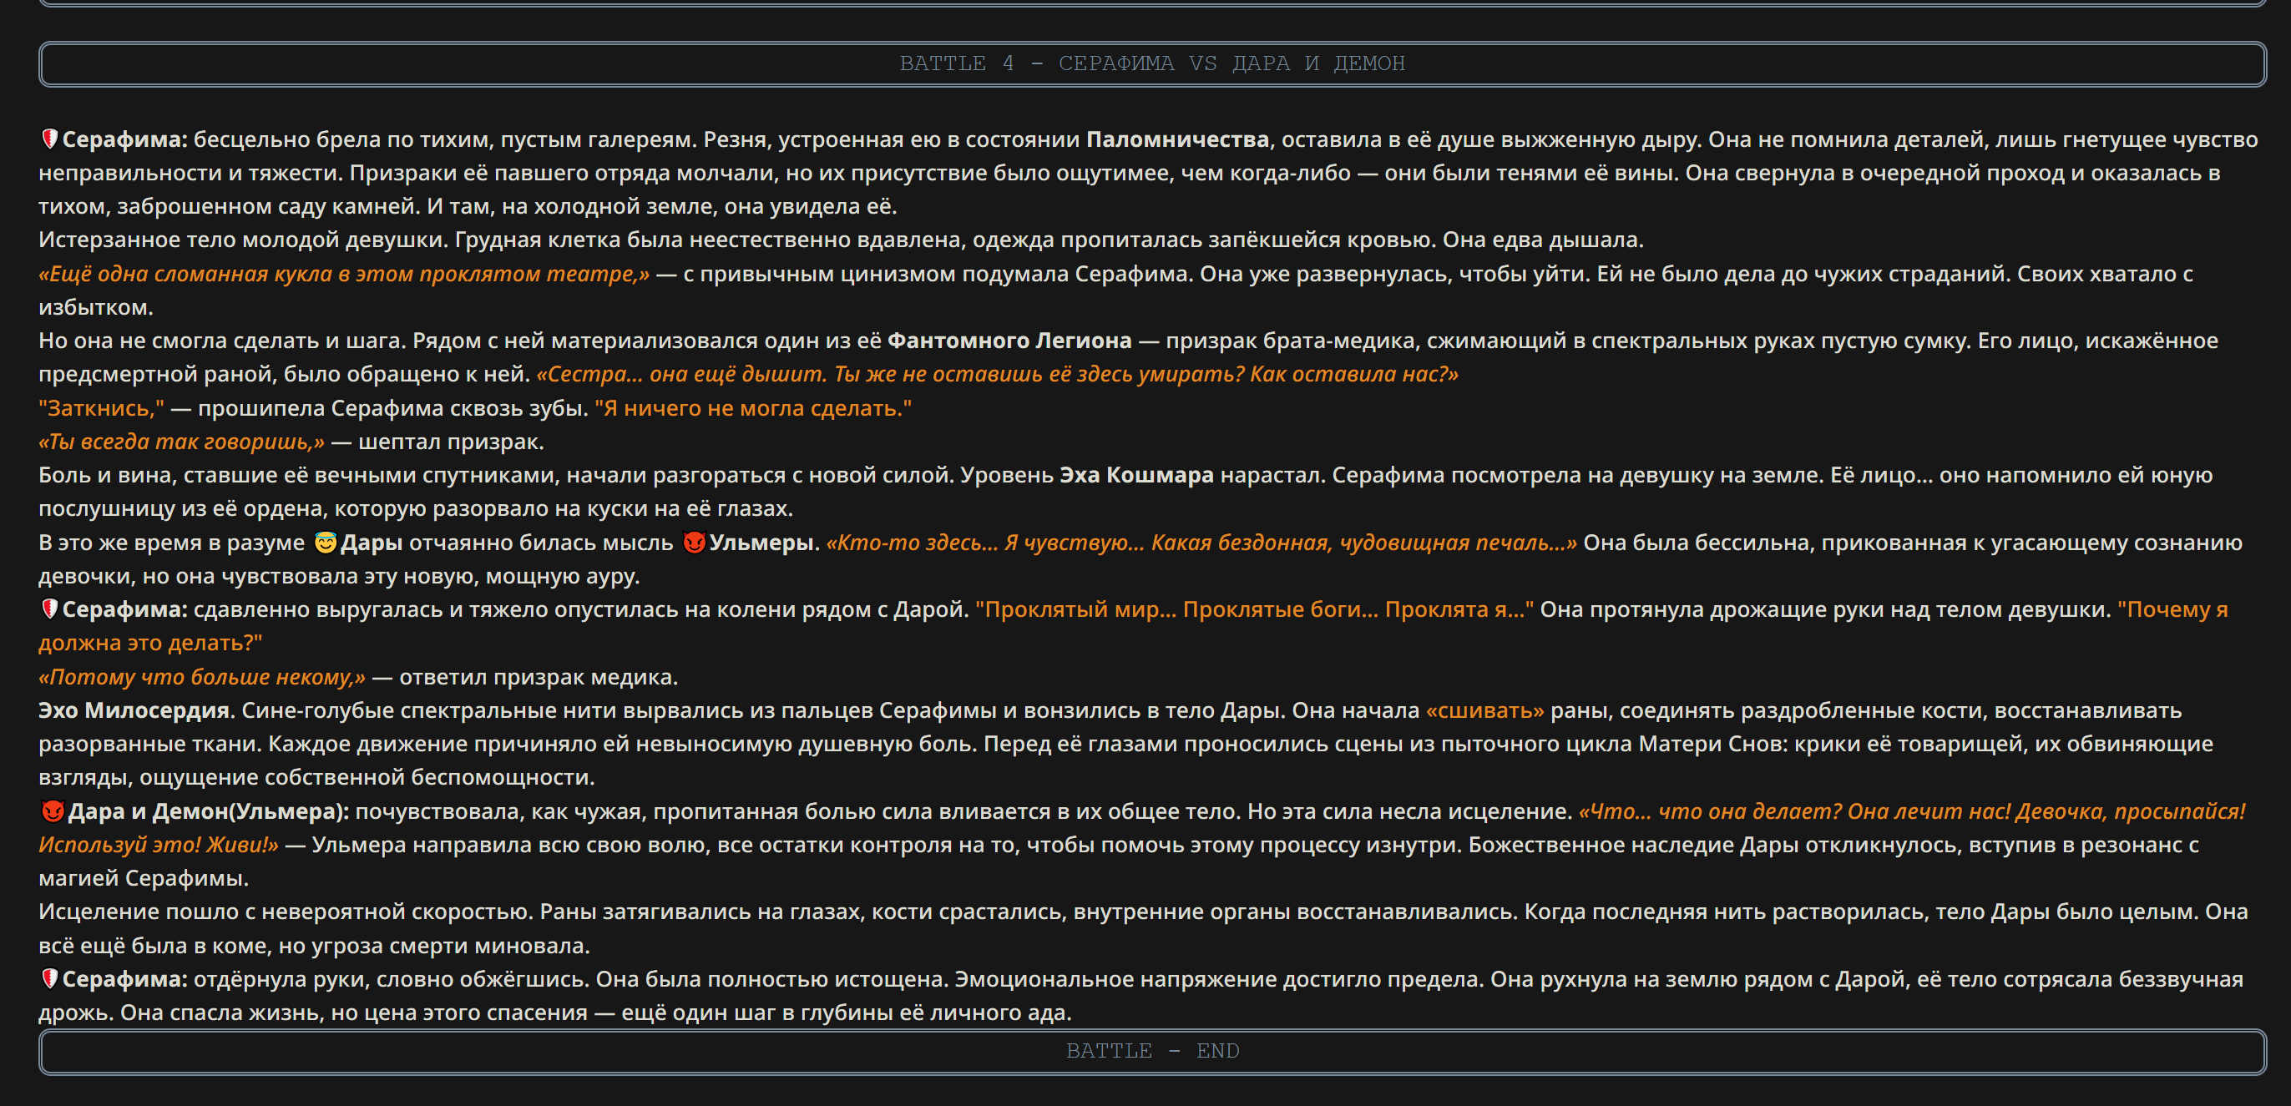
Task: Click the shield emoji before 'Серафима: сдавленно выругалась'
Action: click(x=50, y=609)
